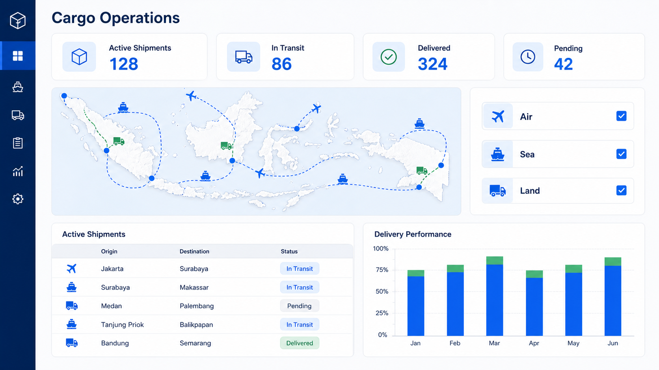659x370 pixels.
Task: Click the Sea ship icon in filters
Action: coord(498,154)
